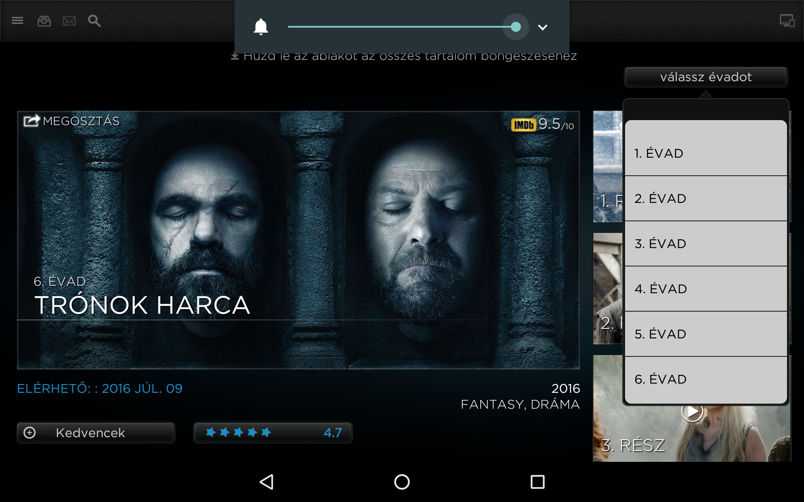
Task: Open the hamburger menu icon
Action: point(17,20)
